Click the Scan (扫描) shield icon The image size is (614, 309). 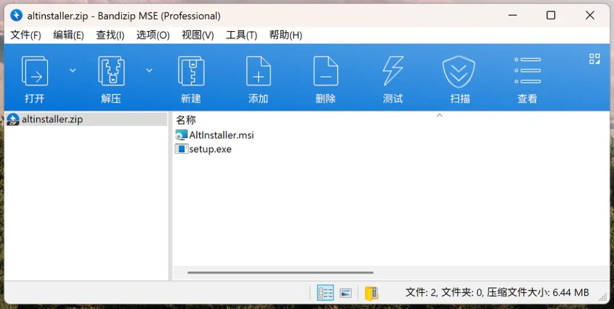[x=459, y=71]
